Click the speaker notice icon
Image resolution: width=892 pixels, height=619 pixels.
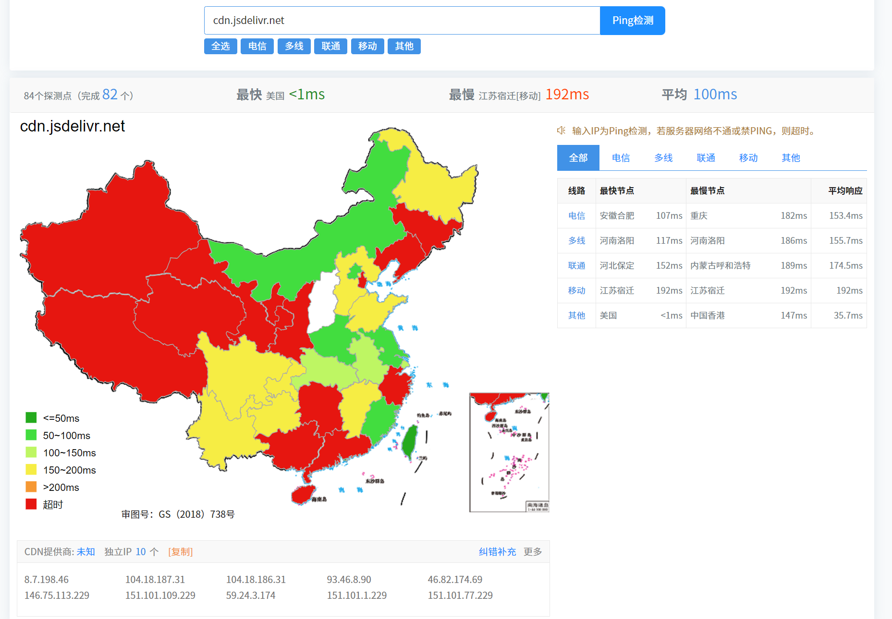pyautogui.click(x=561, y=131)
